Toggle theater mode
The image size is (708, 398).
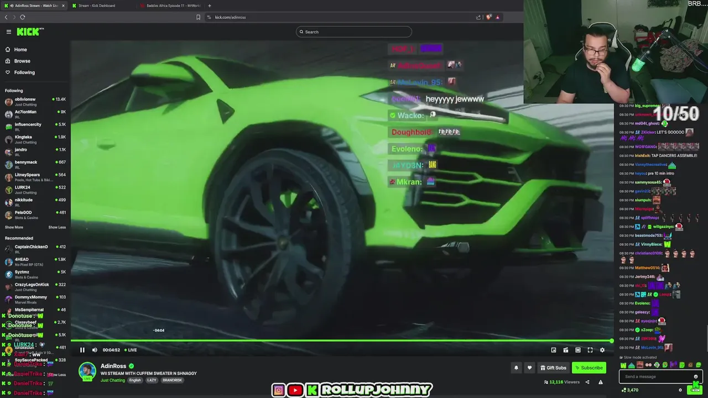578,350
